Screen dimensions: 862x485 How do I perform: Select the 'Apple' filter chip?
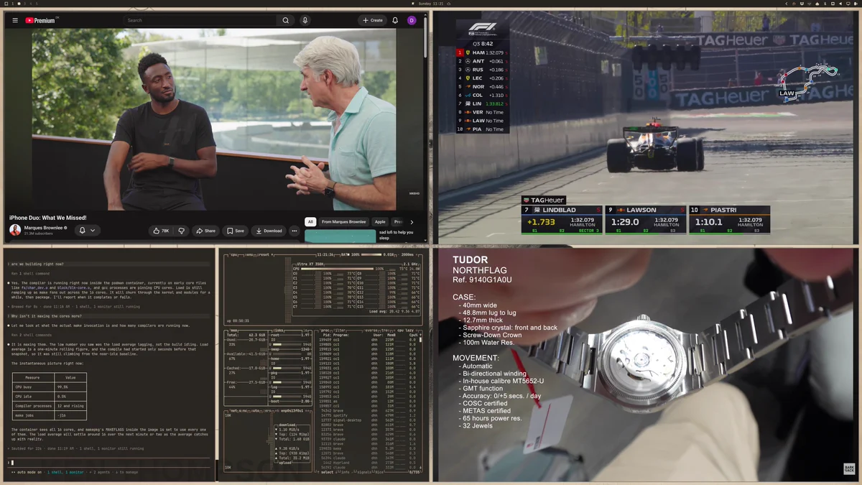pos(380,222)
